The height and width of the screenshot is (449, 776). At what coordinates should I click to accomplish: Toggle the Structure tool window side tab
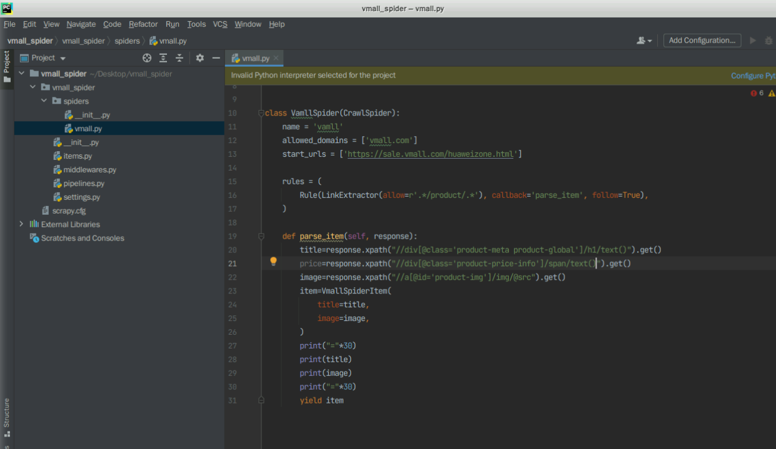point(7,417)
